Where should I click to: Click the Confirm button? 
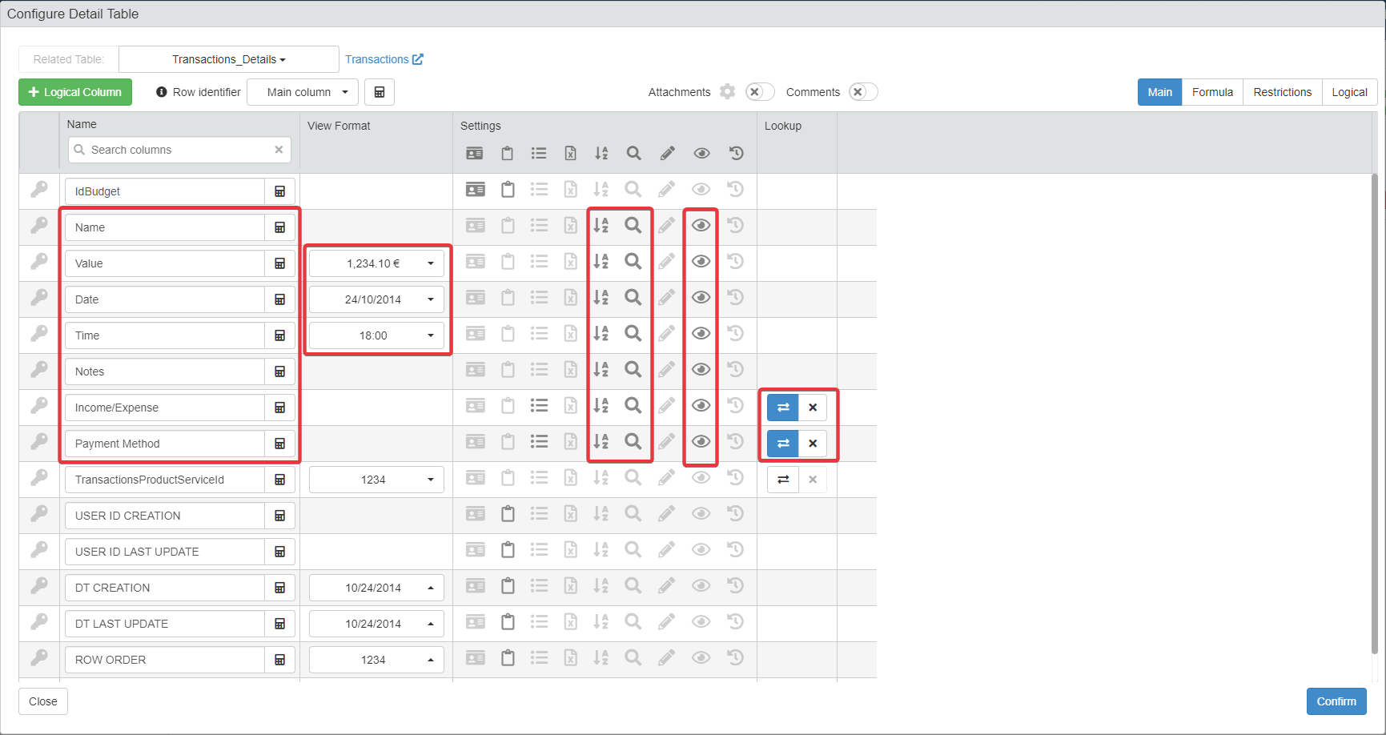(x=1336, y=701)
